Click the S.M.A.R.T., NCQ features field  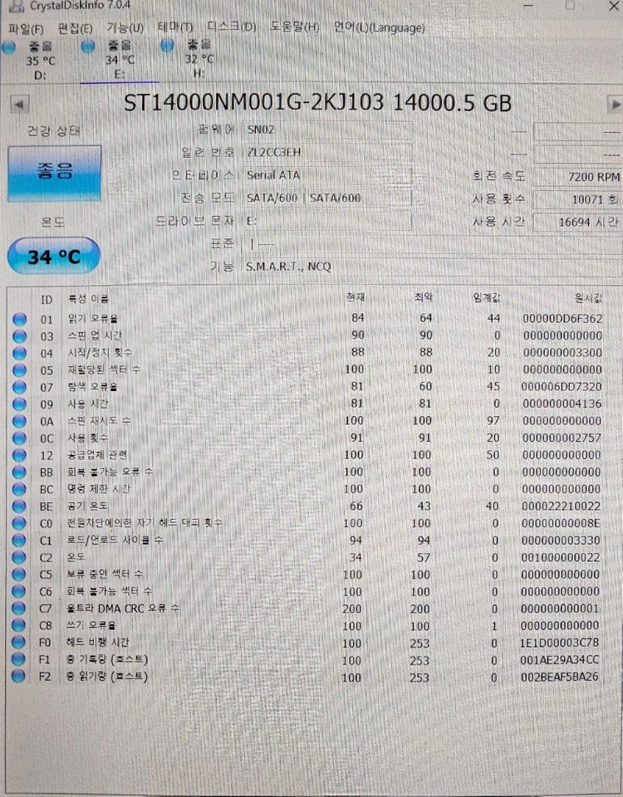(432, 266)
